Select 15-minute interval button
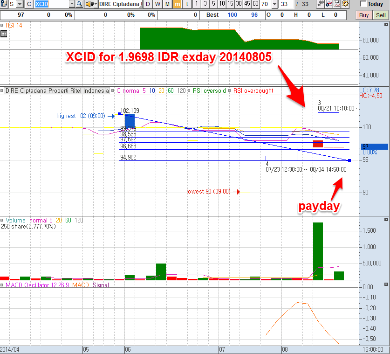This screenshot has width=390, height=354. (231, 4)
